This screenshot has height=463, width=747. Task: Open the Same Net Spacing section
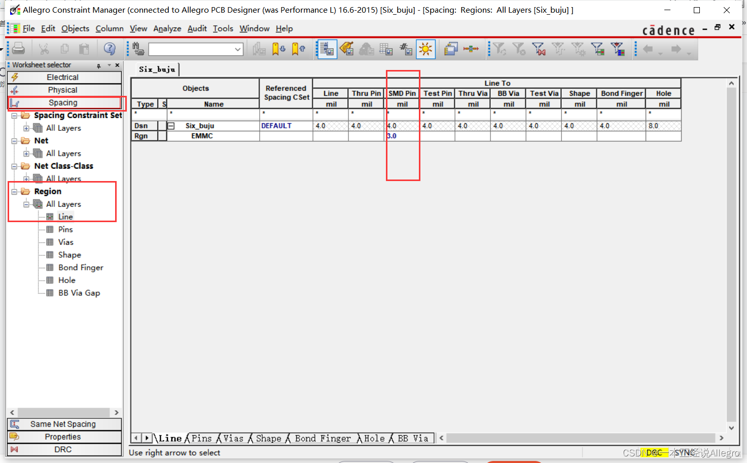click(x=64, y=424)
